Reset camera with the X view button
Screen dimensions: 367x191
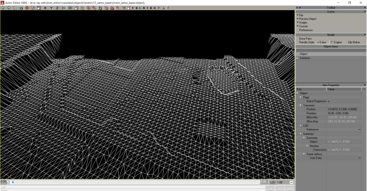[x=155, y=8]
